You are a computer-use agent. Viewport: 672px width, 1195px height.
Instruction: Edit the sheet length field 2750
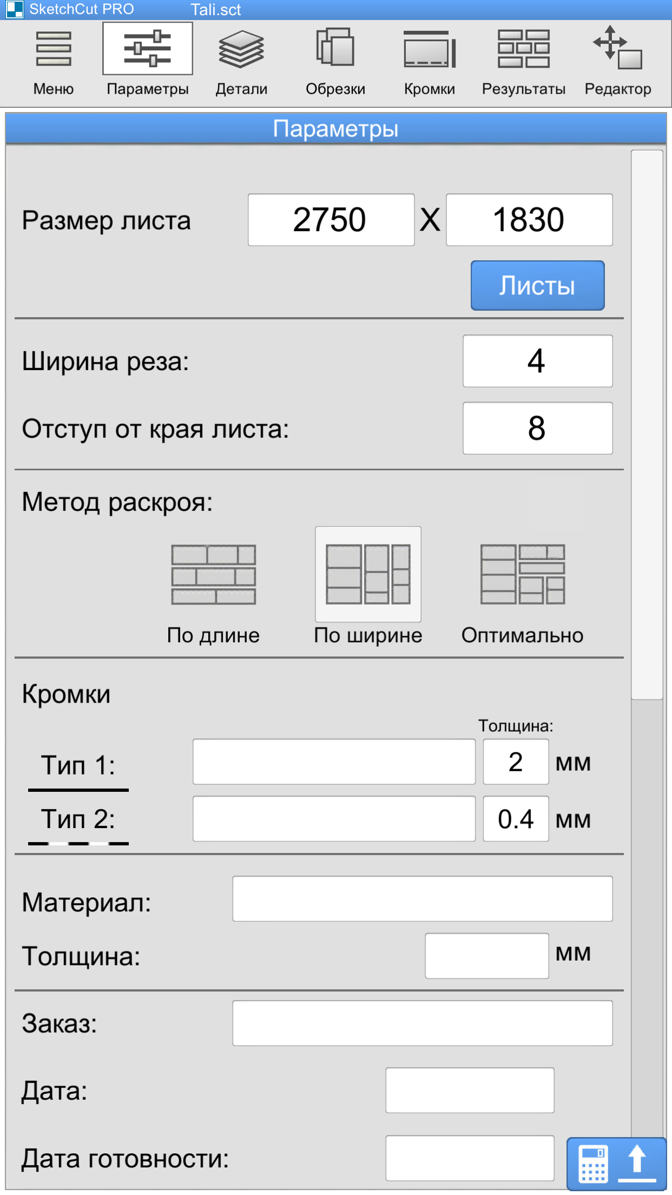331,220
